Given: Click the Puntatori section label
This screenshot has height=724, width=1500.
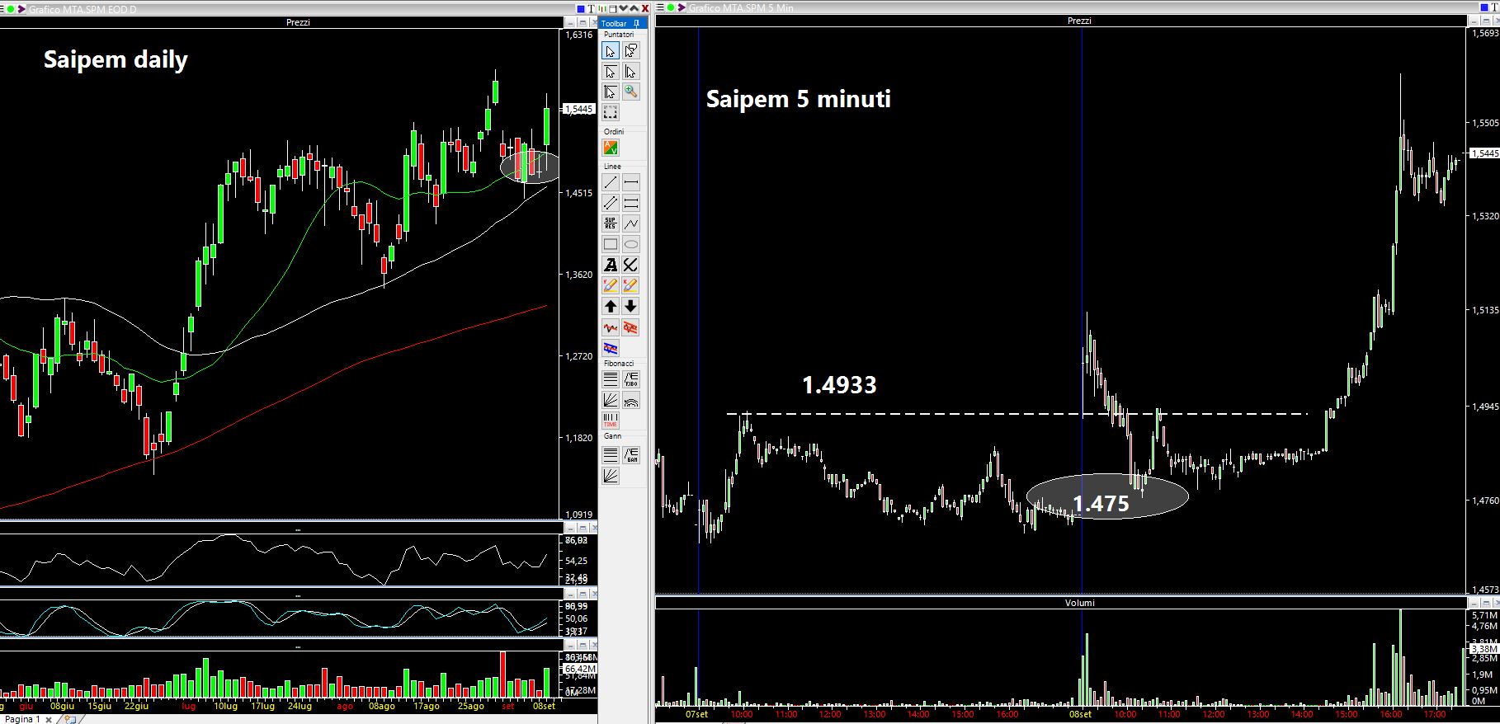Looking at the screenshot, I should coord(619,35).
